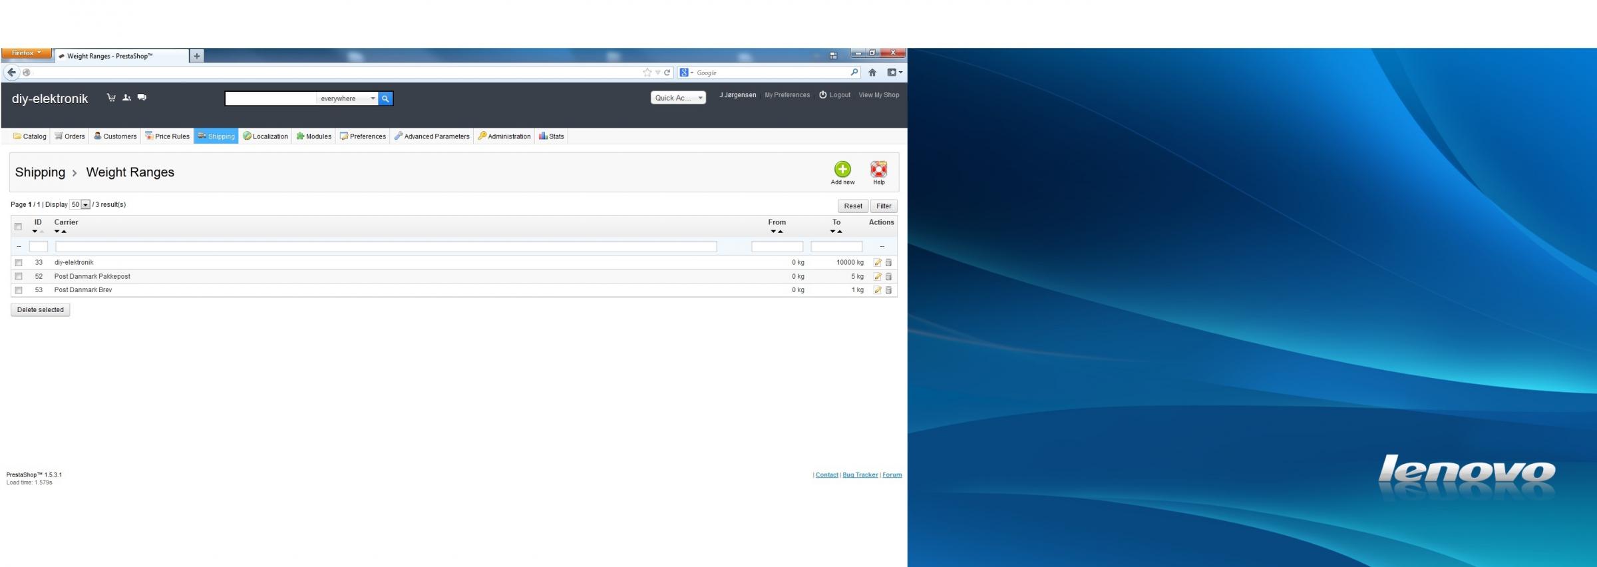Click the Reset button
Image resolution: width=1597 pixels, height=567 pixels.
pyautogui.click(x=853, y=206)
